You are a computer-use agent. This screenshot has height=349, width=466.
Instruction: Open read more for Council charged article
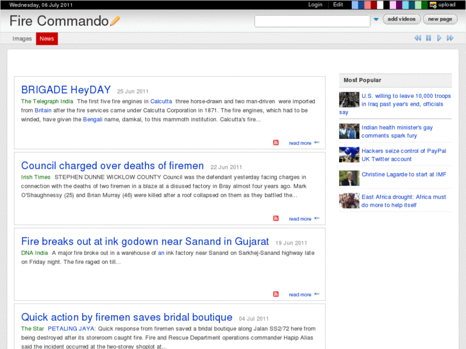point(300,219)
